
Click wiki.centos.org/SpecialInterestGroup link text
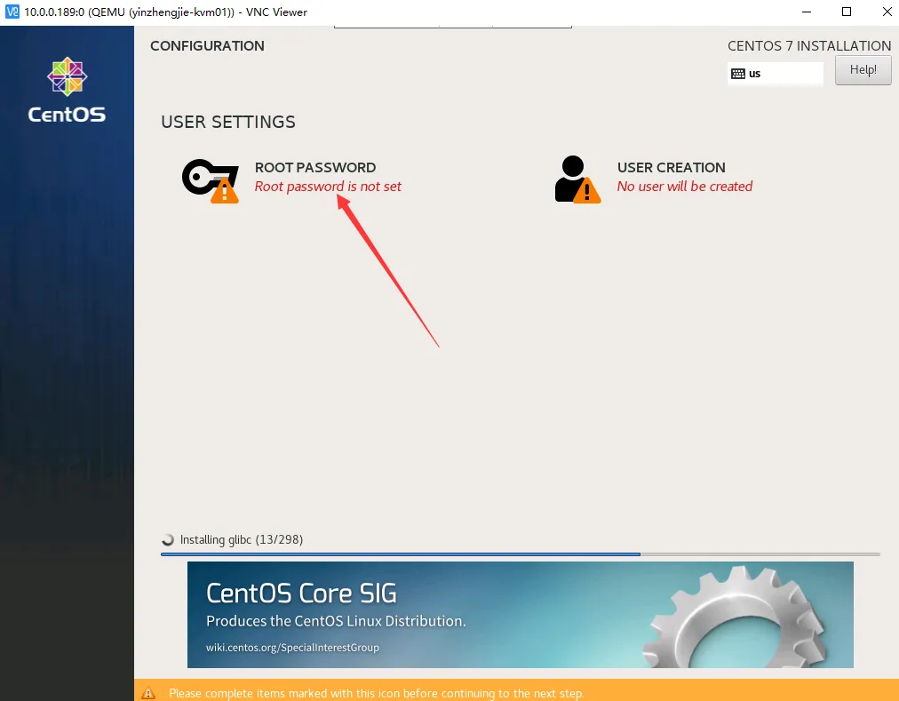(292, 648)
